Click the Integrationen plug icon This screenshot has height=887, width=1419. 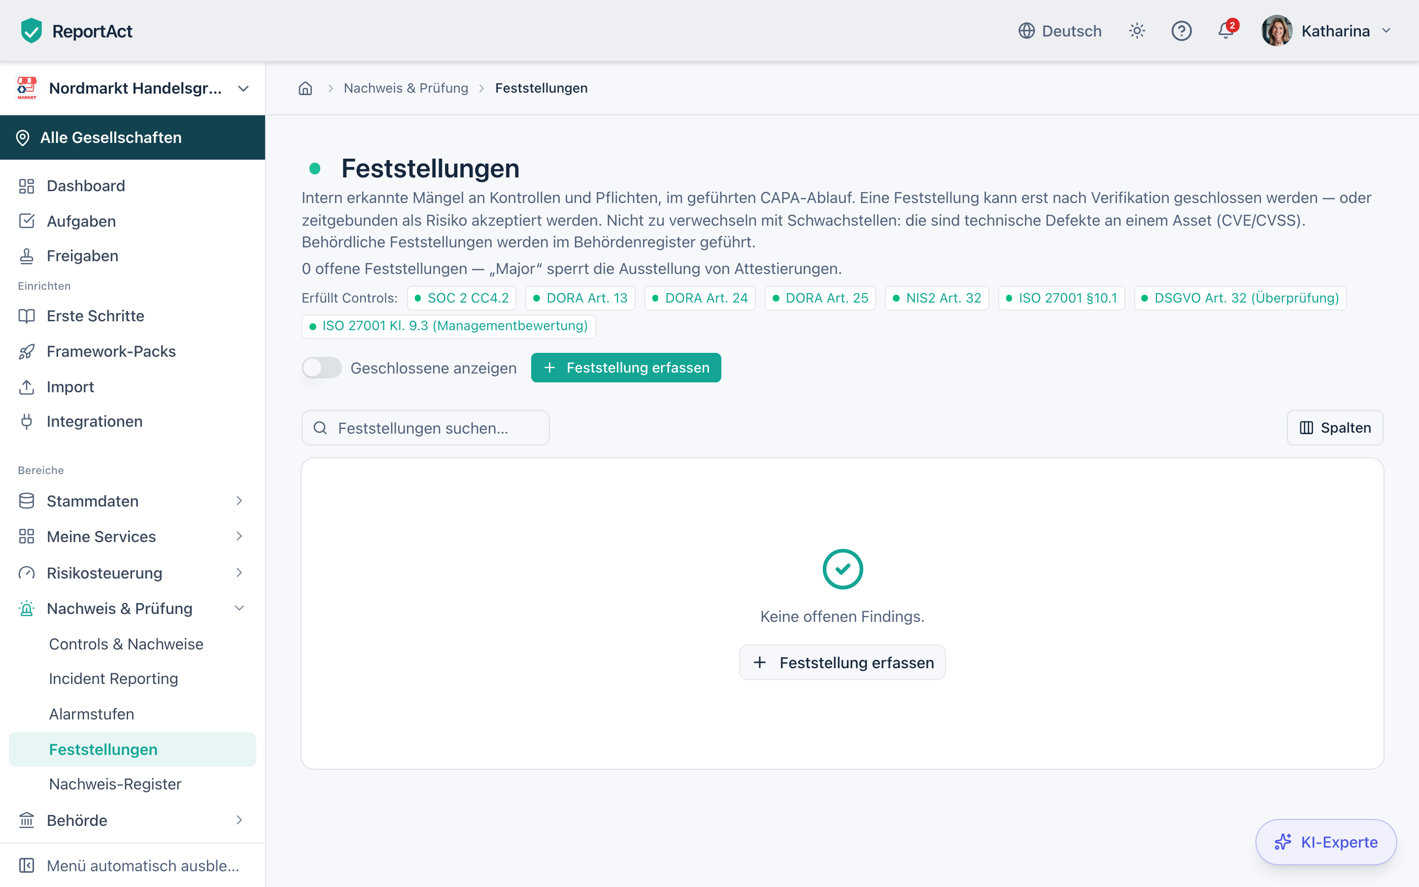27,421
